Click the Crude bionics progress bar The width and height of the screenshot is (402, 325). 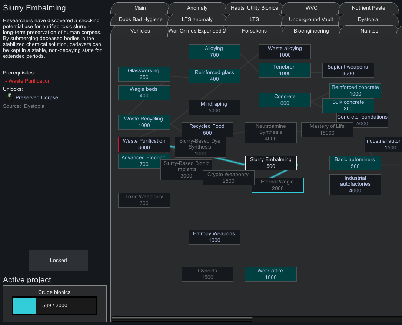[54, 305]
